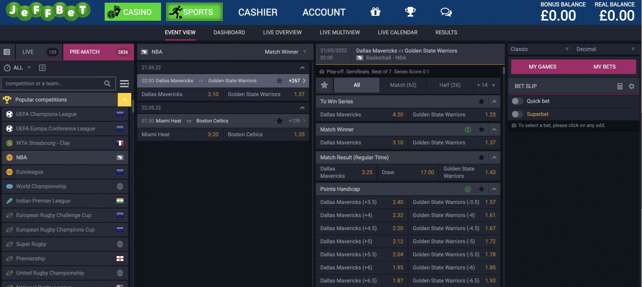Collapse the Points Handicap market
The width and height of the screenshot is (642, 287).
coord(494,189)
